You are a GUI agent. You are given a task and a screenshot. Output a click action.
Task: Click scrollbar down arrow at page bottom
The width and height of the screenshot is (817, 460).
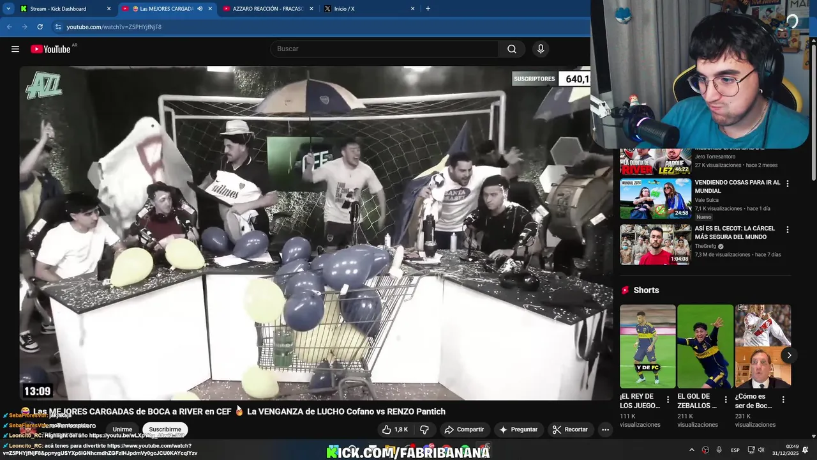pos(813,436)
